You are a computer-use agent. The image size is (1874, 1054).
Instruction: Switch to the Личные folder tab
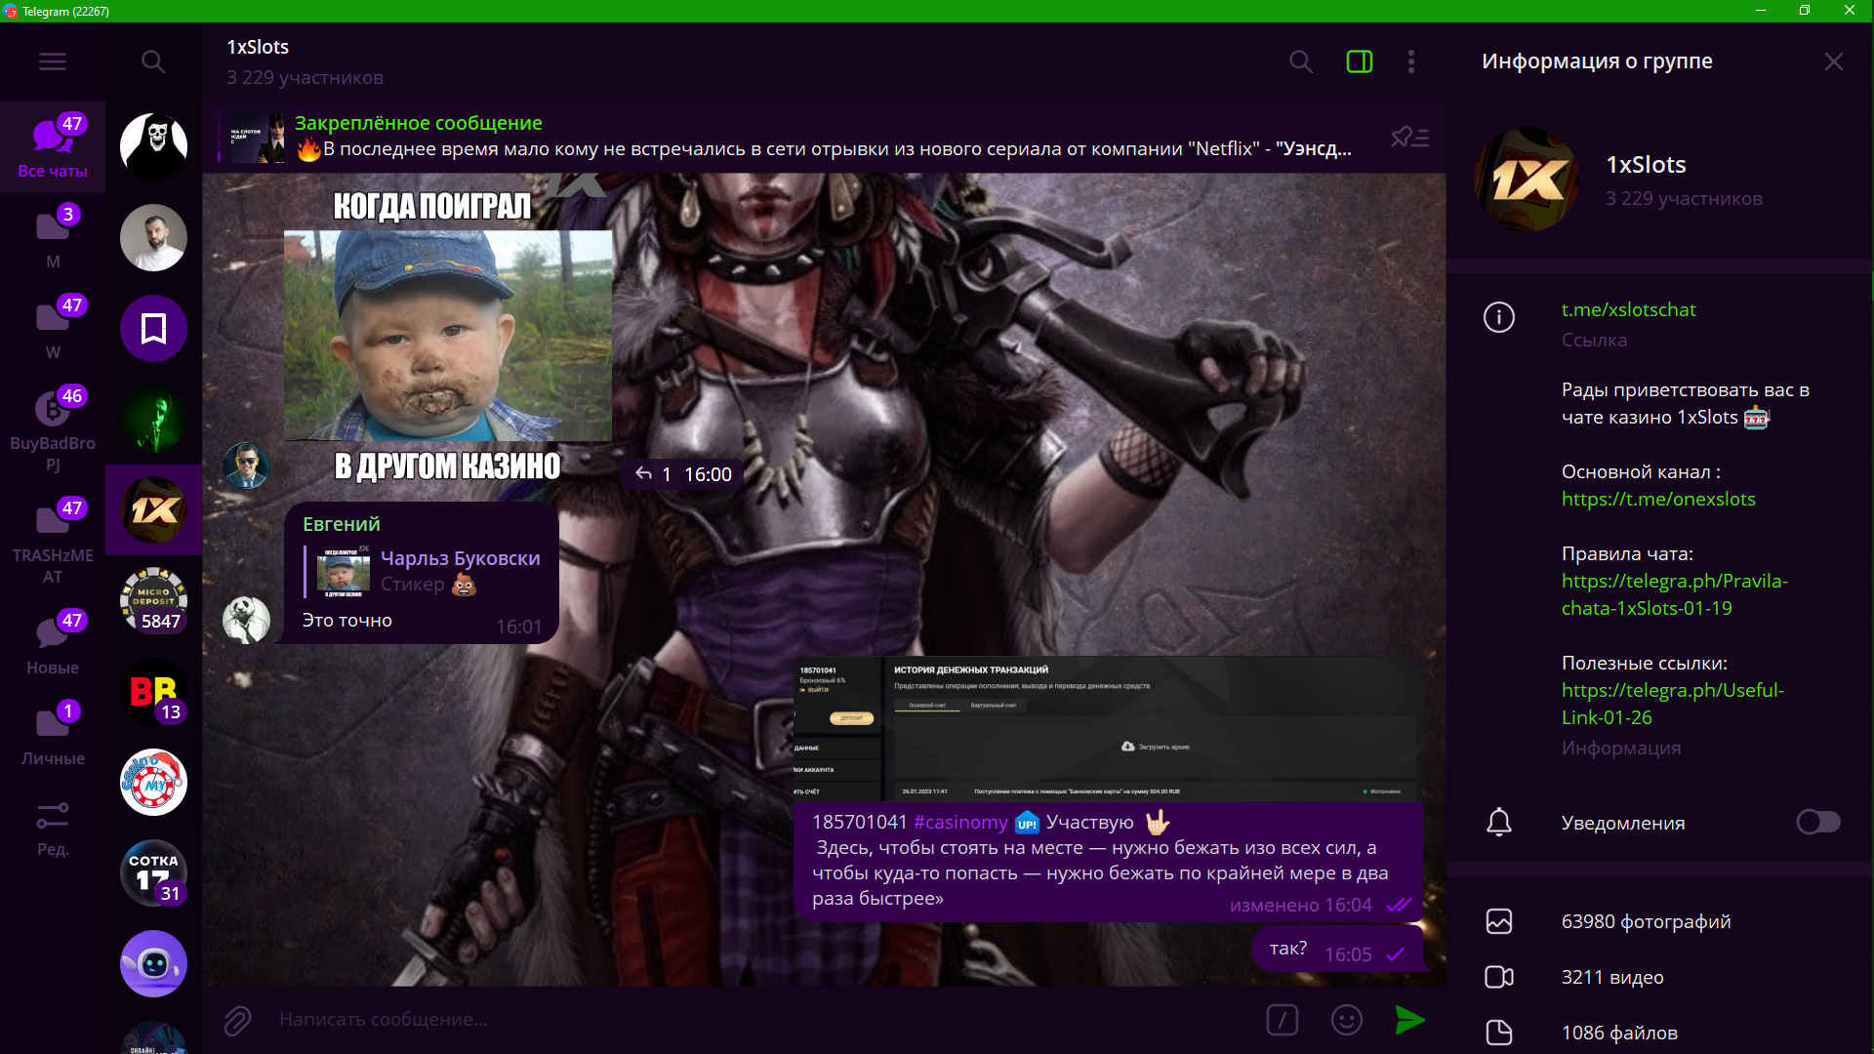tap(53, 737)
